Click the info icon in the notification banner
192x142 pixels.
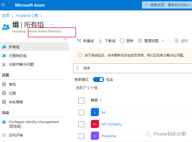tap(80, 55)
